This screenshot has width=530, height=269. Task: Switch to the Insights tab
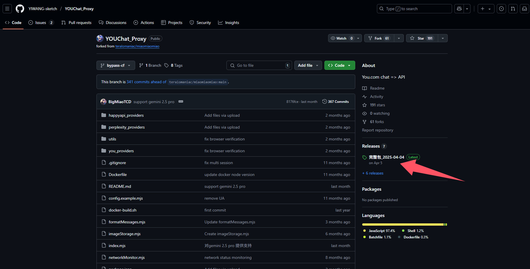[228, 23]
